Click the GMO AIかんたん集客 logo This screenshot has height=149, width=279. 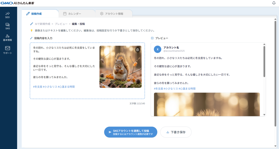point(17,3)
